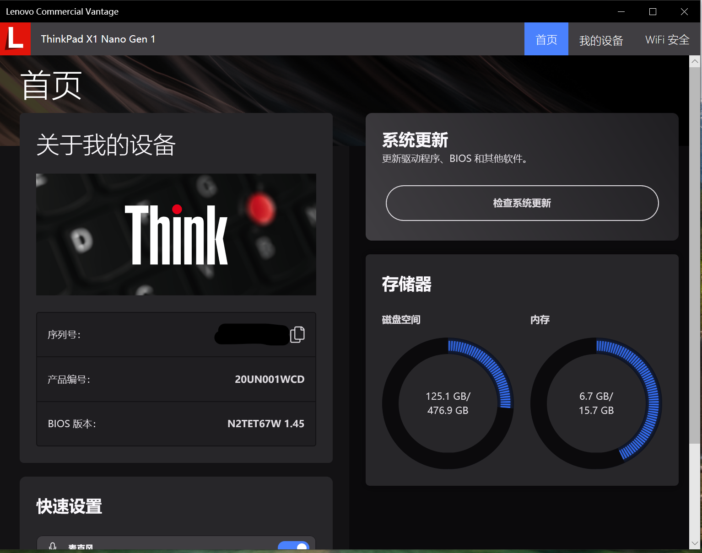Click the 关于我的设备 heading
This screenshot has height=553, width=702.
coord(106,145)
